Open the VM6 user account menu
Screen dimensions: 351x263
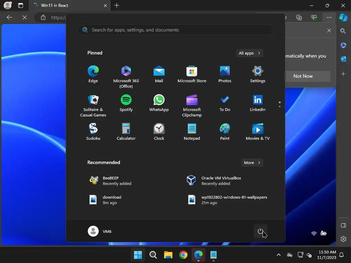(100, 231)
